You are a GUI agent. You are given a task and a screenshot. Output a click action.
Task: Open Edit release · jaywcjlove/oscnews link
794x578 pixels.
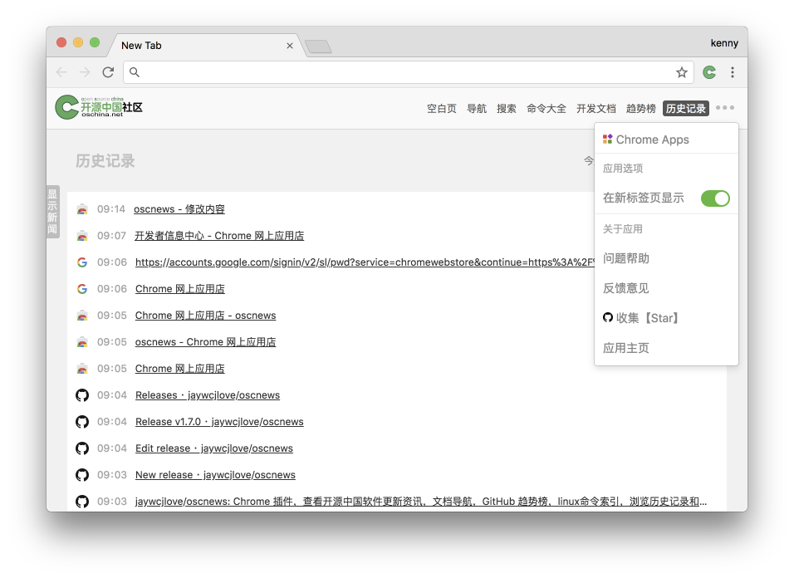(x=214, y=448)
